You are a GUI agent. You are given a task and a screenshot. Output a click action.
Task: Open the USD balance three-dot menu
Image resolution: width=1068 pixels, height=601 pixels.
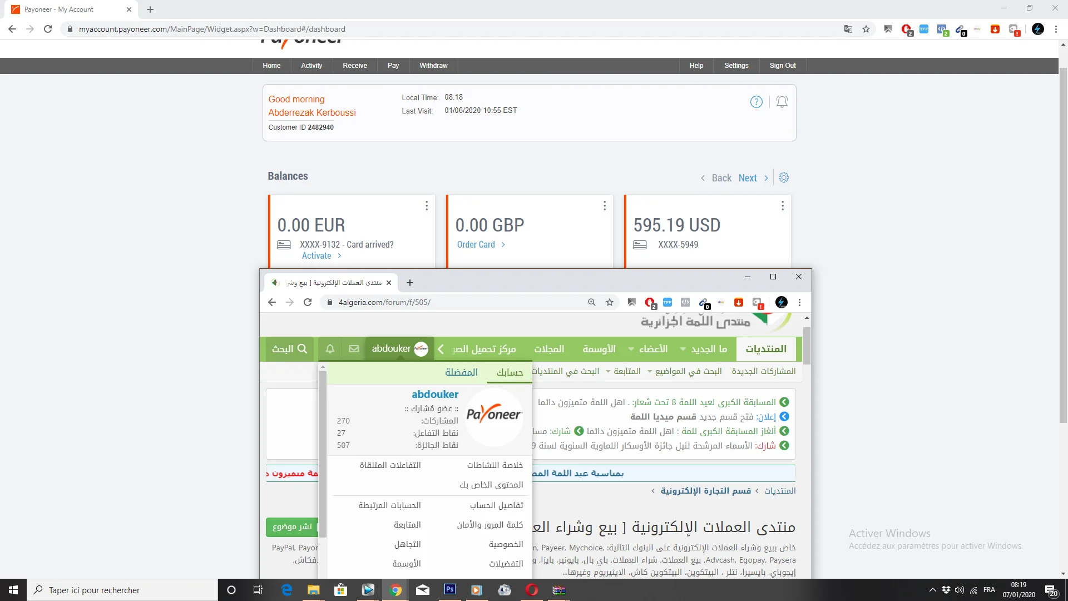(x=783, y=206)
